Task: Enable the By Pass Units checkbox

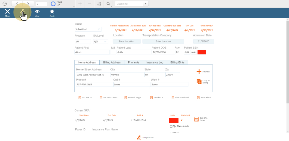Action: (x=171, y=126)
